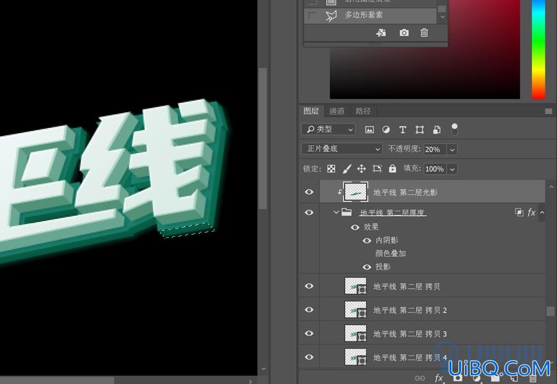Click the fill 100% input field
The height and width of the screenshot is (384, 557).
[x=435, y=169]
